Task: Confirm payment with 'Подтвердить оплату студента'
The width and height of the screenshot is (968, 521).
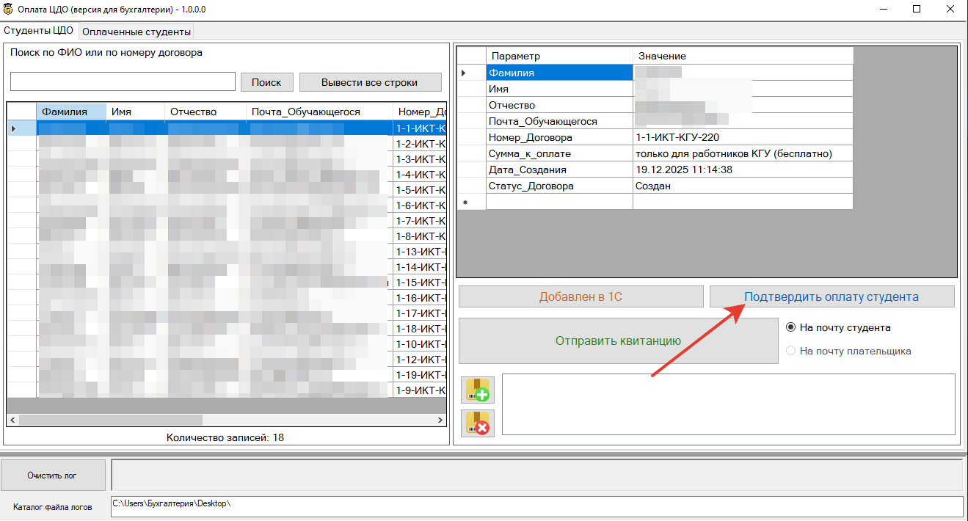Action: [x=831, y=297]
